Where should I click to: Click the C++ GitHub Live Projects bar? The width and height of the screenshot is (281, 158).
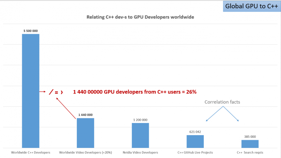tap(195, 141)
